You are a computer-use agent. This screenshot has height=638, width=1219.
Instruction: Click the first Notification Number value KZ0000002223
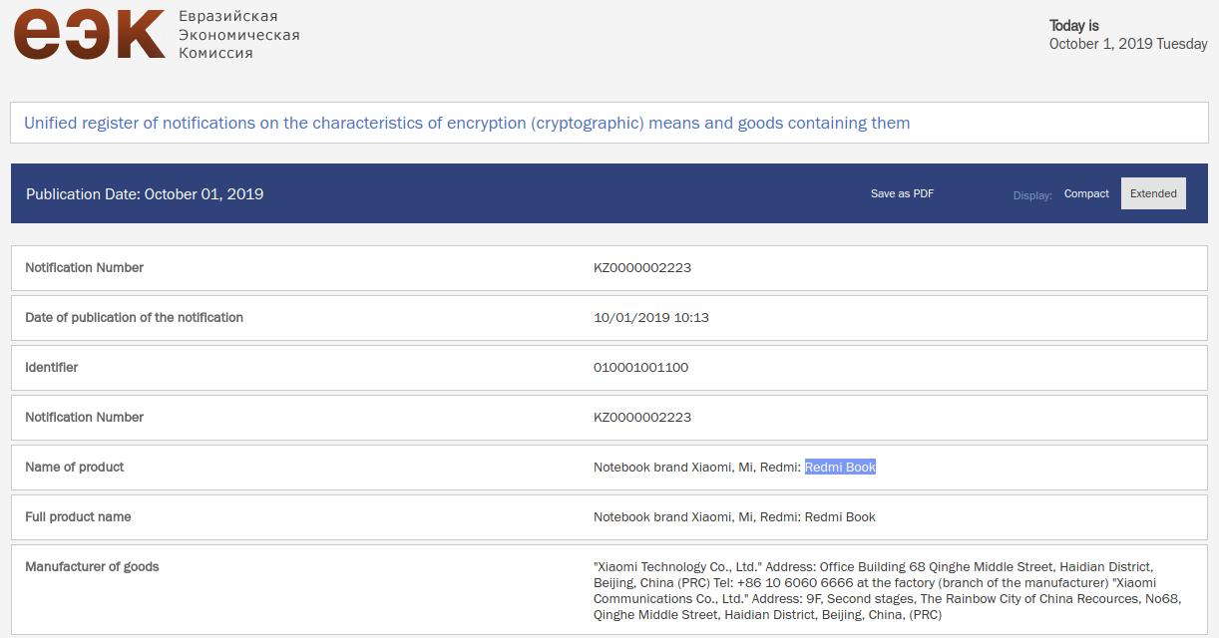click(x=641, y=268)
